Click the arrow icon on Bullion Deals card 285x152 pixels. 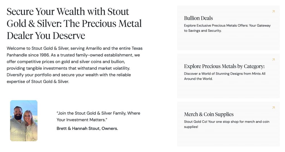pos(273,11)
